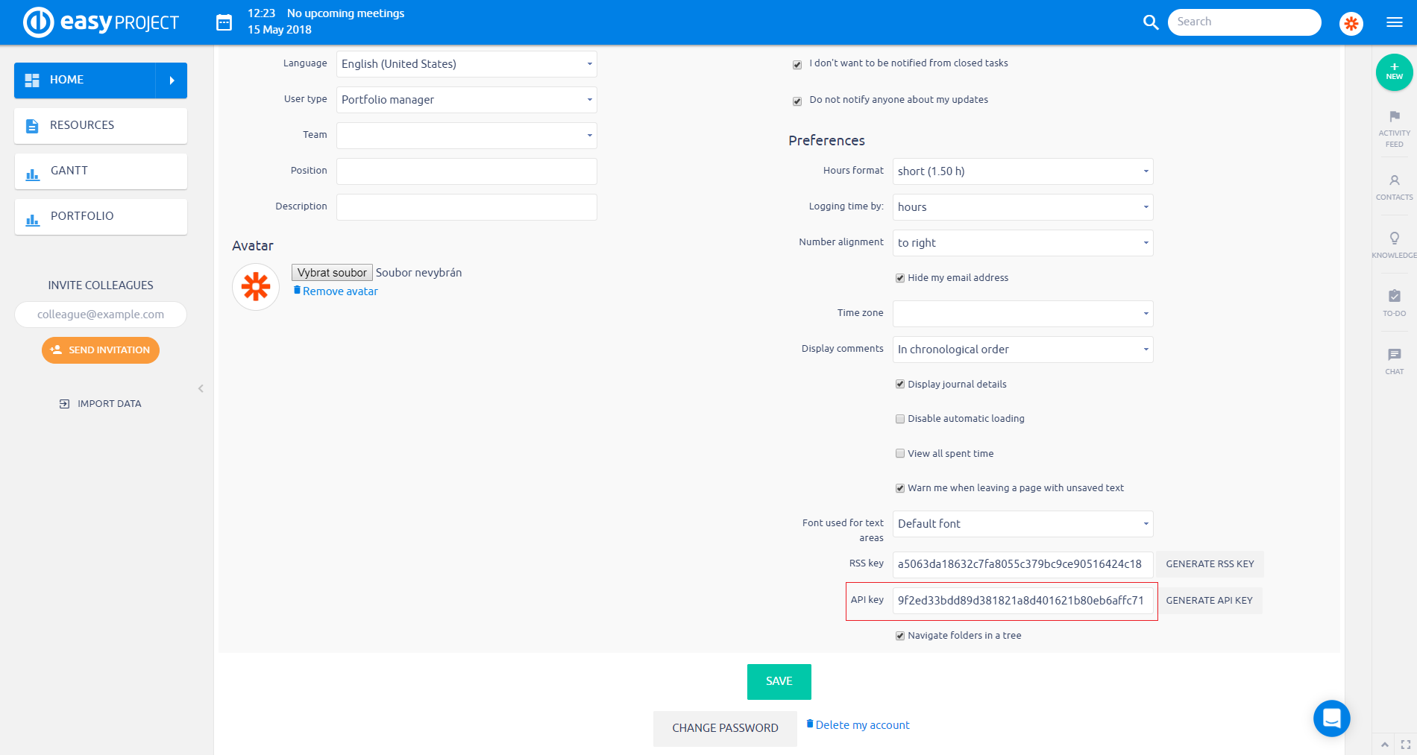
Task: Open the Font used for text areas dropdown
Action: point(1022,524)
